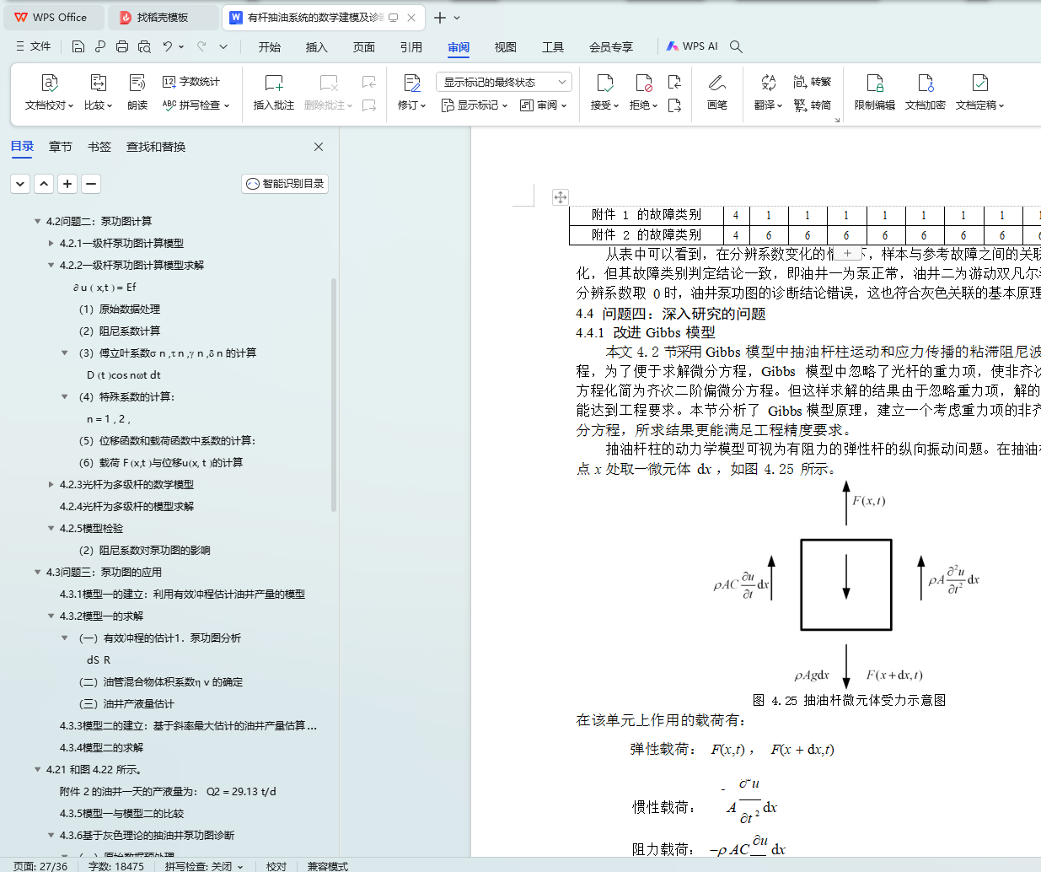
Task: Click 文档加密 document encryption
Action: [926, 92]
